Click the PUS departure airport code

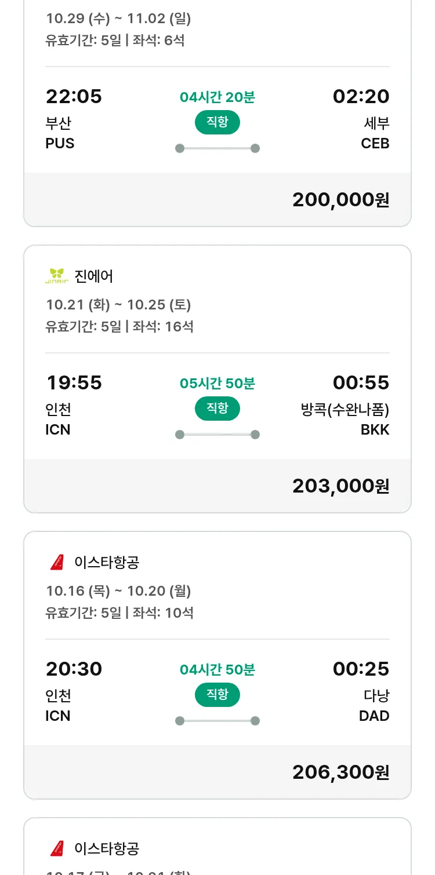(60, 143)
